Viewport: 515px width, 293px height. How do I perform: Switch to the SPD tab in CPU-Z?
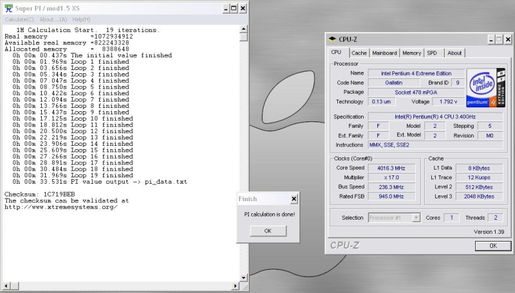pos(432,53)
